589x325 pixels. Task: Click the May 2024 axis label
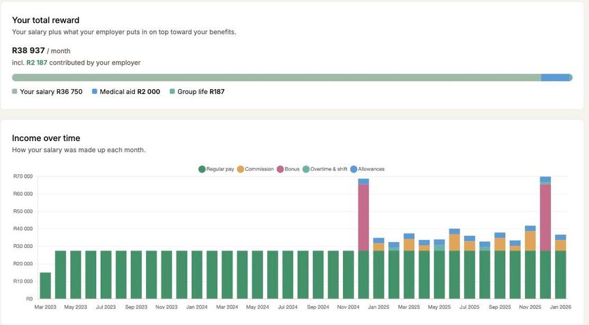coord(257,307)
